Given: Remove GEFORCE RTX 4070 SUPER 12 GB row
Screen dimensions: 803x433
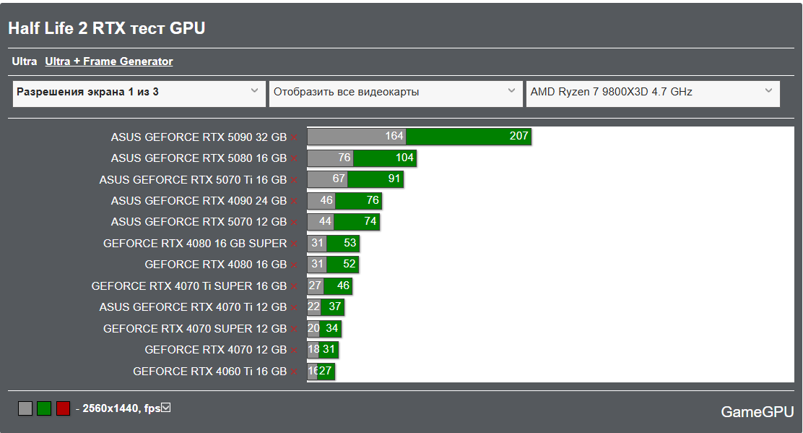Looking at the screenshot, I should pyautogui.click(x=294, y=329).
